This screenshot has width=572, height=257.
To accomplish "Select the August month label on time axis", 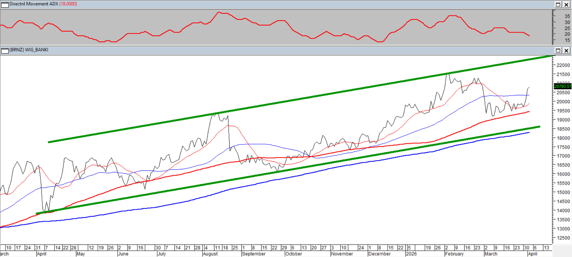I will (x=210, y=254).
